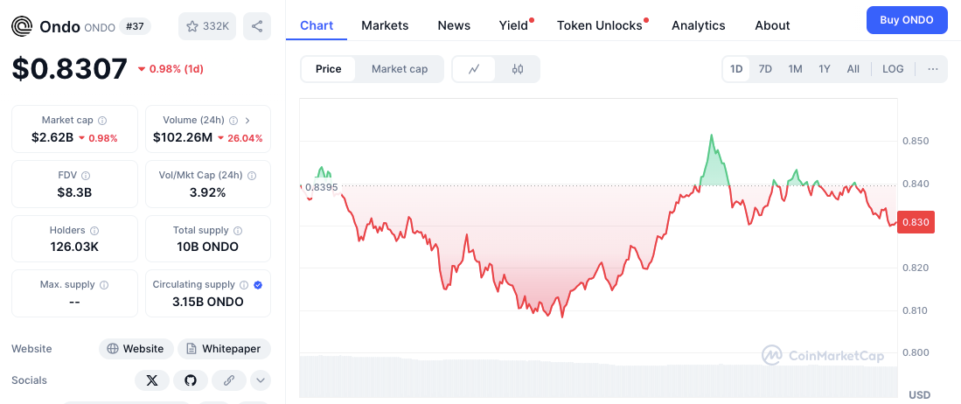Expand Volume (24h) details chevron
961x404 pixels.
point(247,121)
